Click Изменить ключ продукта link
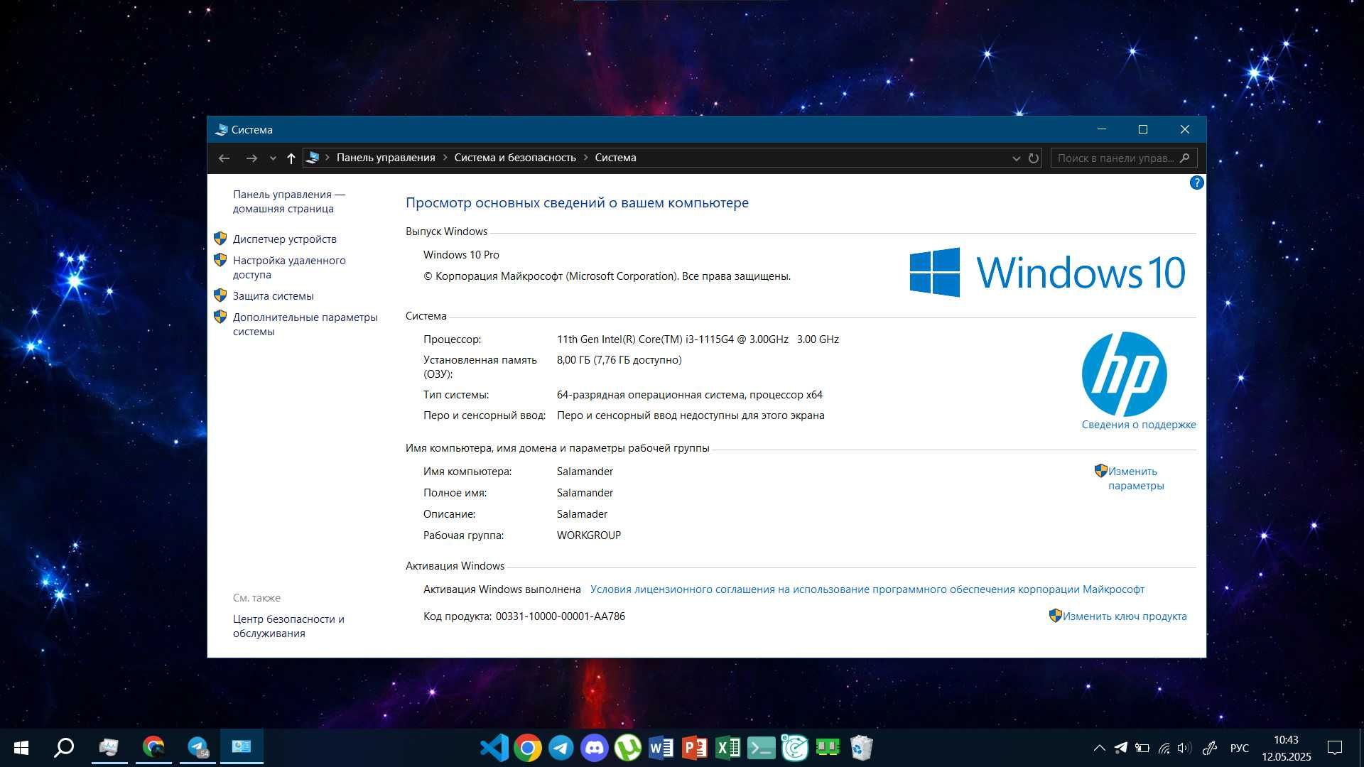1364x767 pixels. [x=1125, y=616]
